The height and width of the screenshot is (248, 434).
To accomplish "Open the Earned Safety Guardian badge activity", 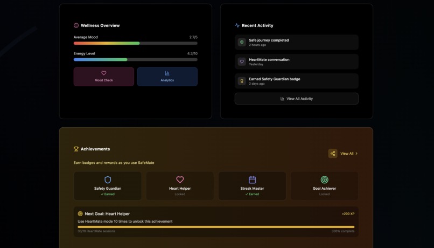I will click(297, 81).
